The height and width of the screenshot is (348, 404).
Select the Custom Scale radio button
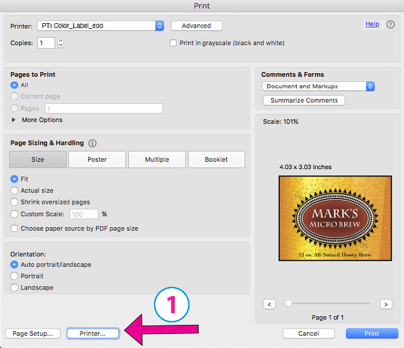coord(14,214)
